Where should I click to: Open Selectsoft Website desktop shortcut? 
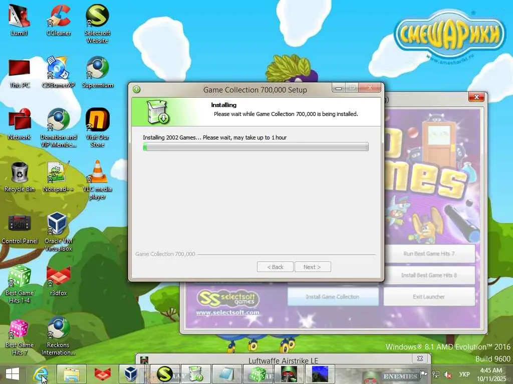97,23
